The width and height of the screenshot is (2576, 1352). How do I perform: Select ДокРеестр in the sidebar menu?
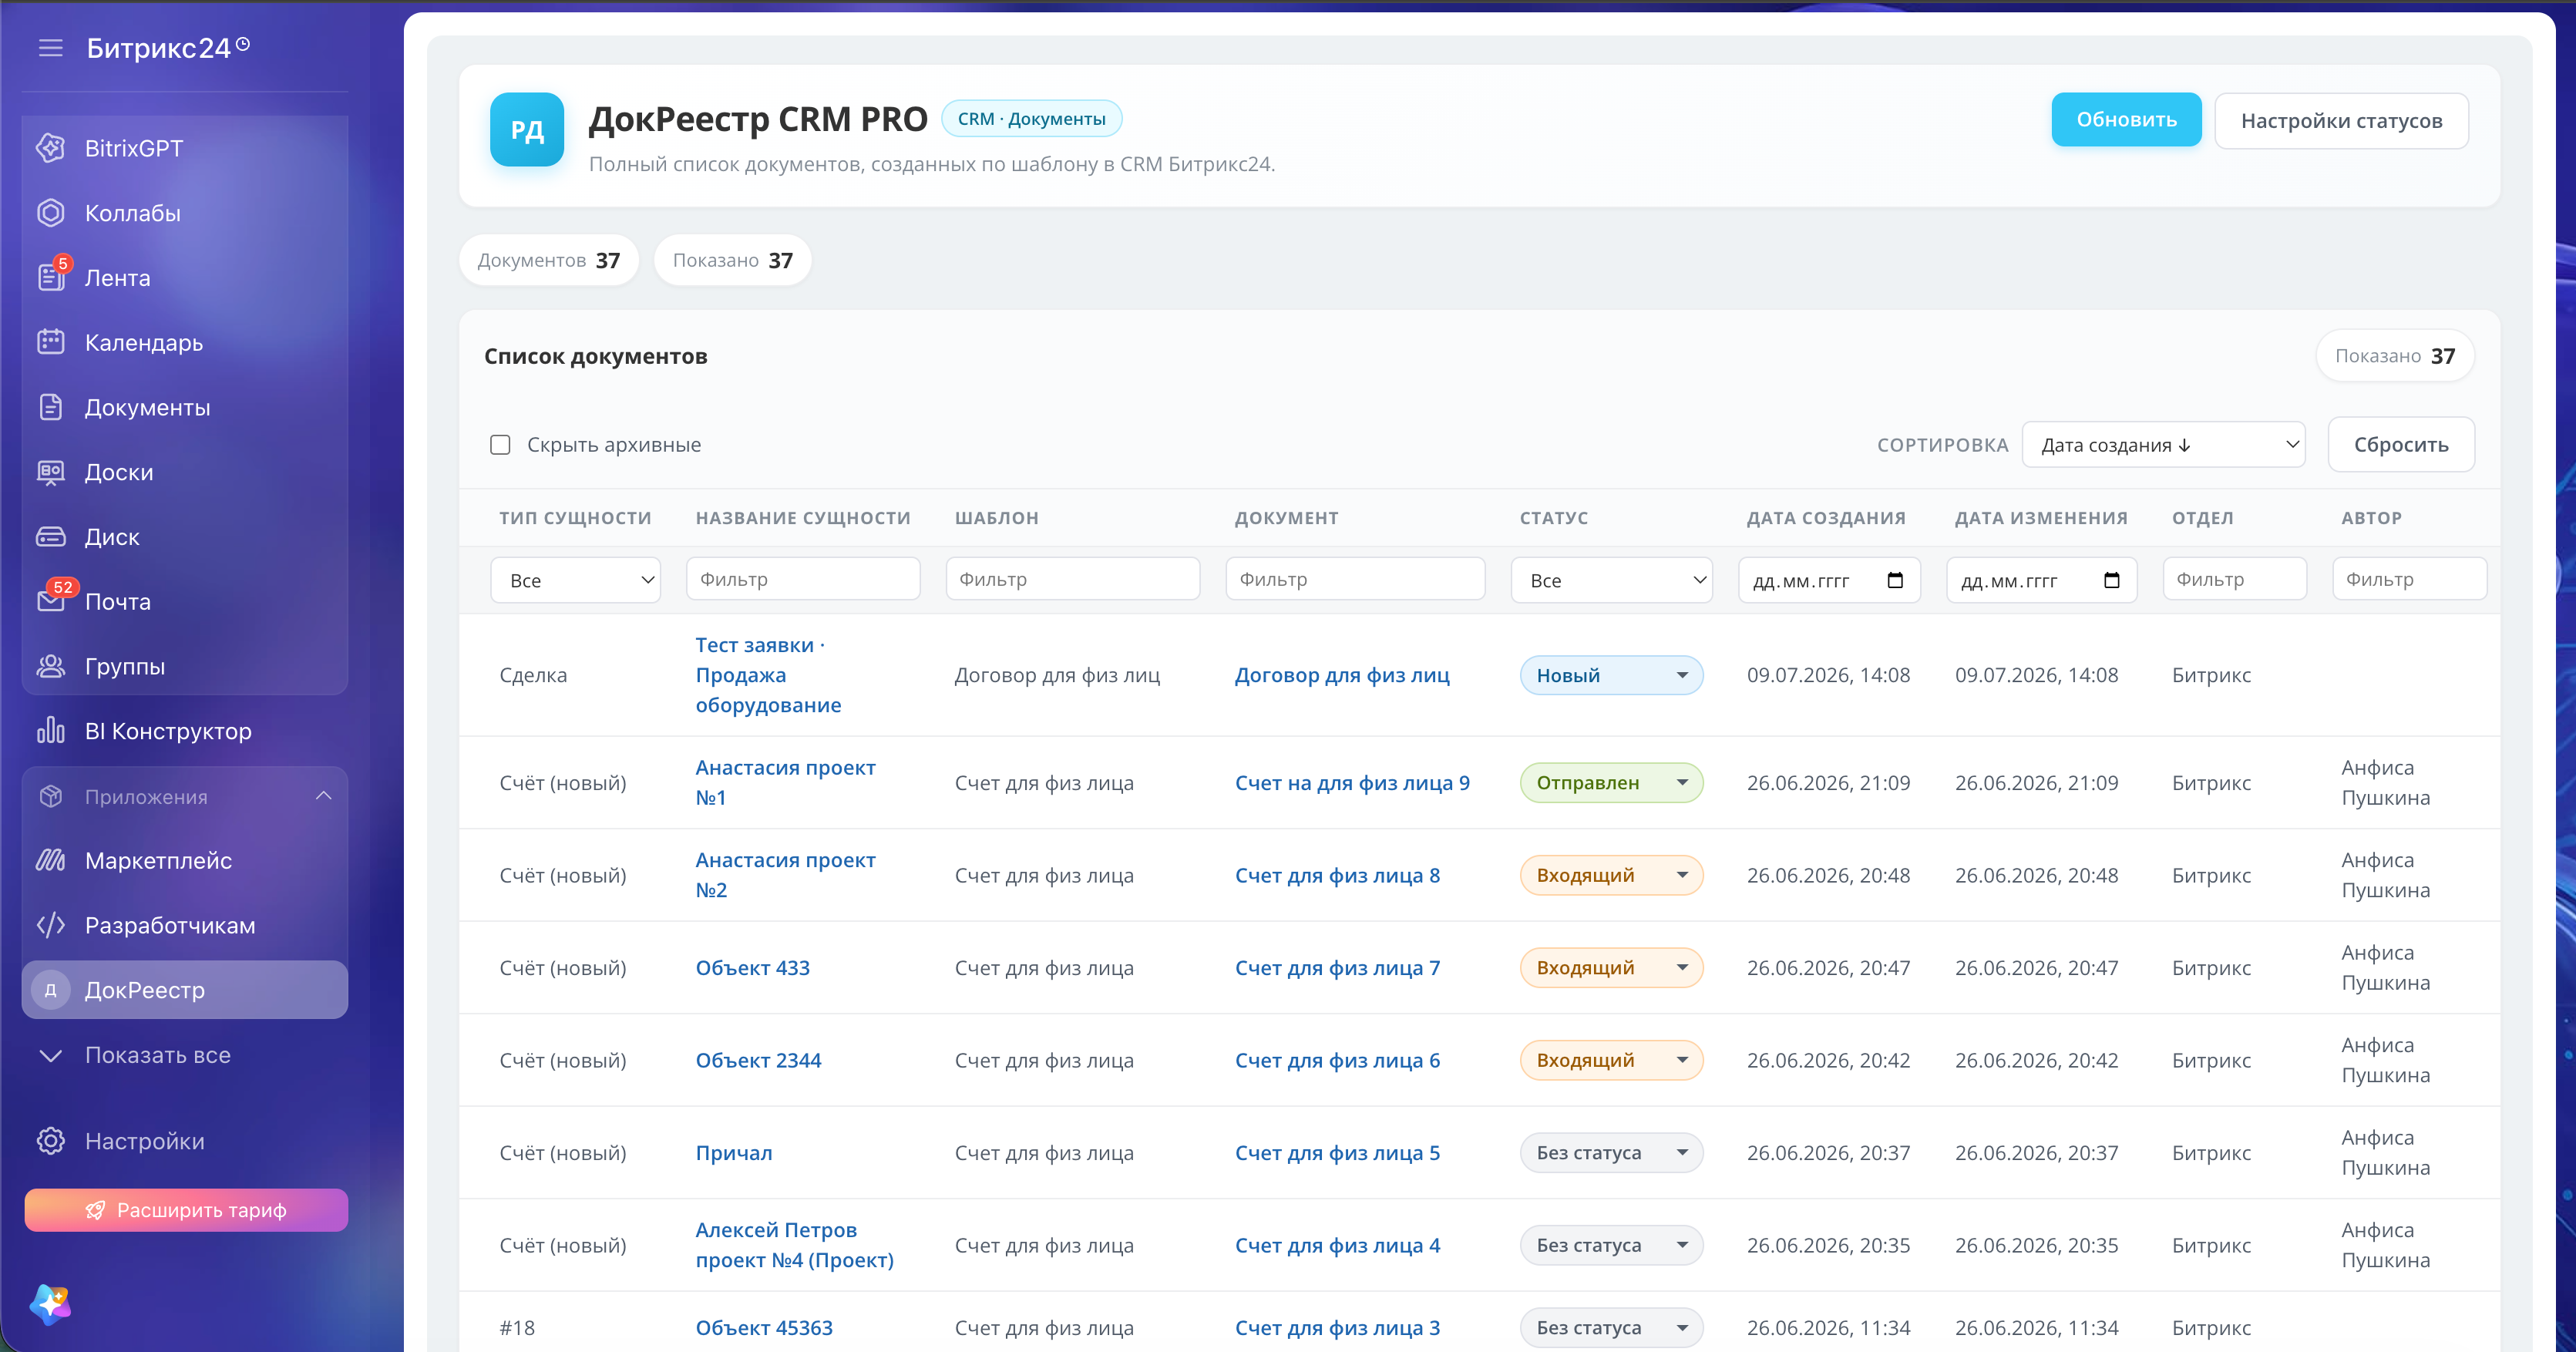click(x=185, y=990)
